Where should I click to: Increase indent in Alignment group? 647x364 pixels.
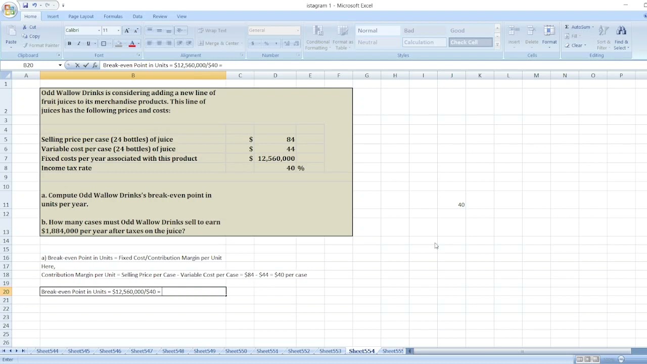[189, 43]
